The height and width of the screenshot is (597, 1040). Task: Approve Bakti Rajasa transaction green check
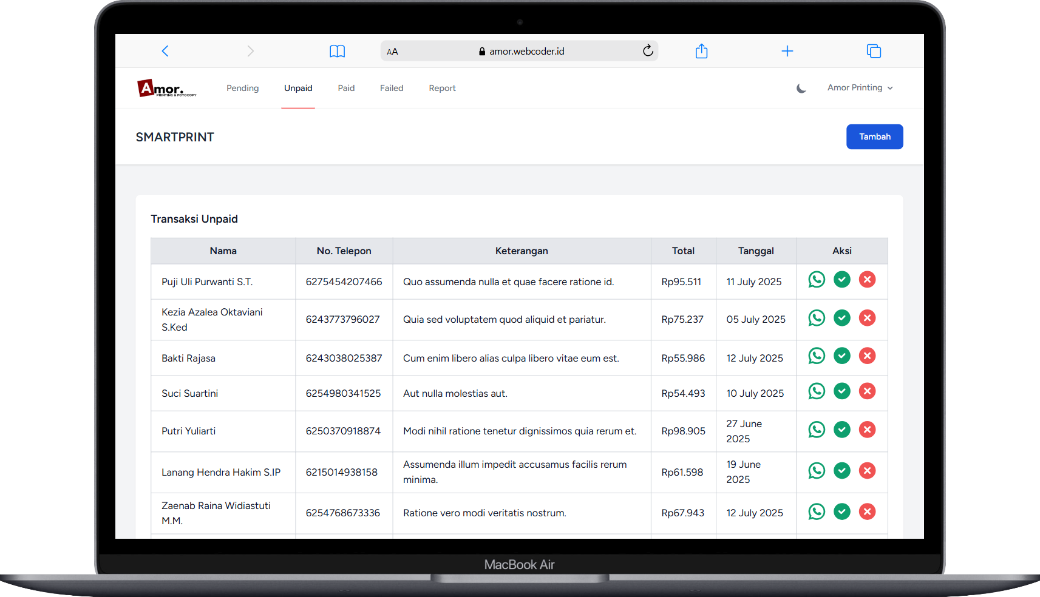pyautogui.click(x=842, y=356)
